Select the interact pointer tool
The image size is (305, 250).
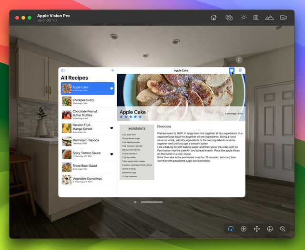click(231, 229)
